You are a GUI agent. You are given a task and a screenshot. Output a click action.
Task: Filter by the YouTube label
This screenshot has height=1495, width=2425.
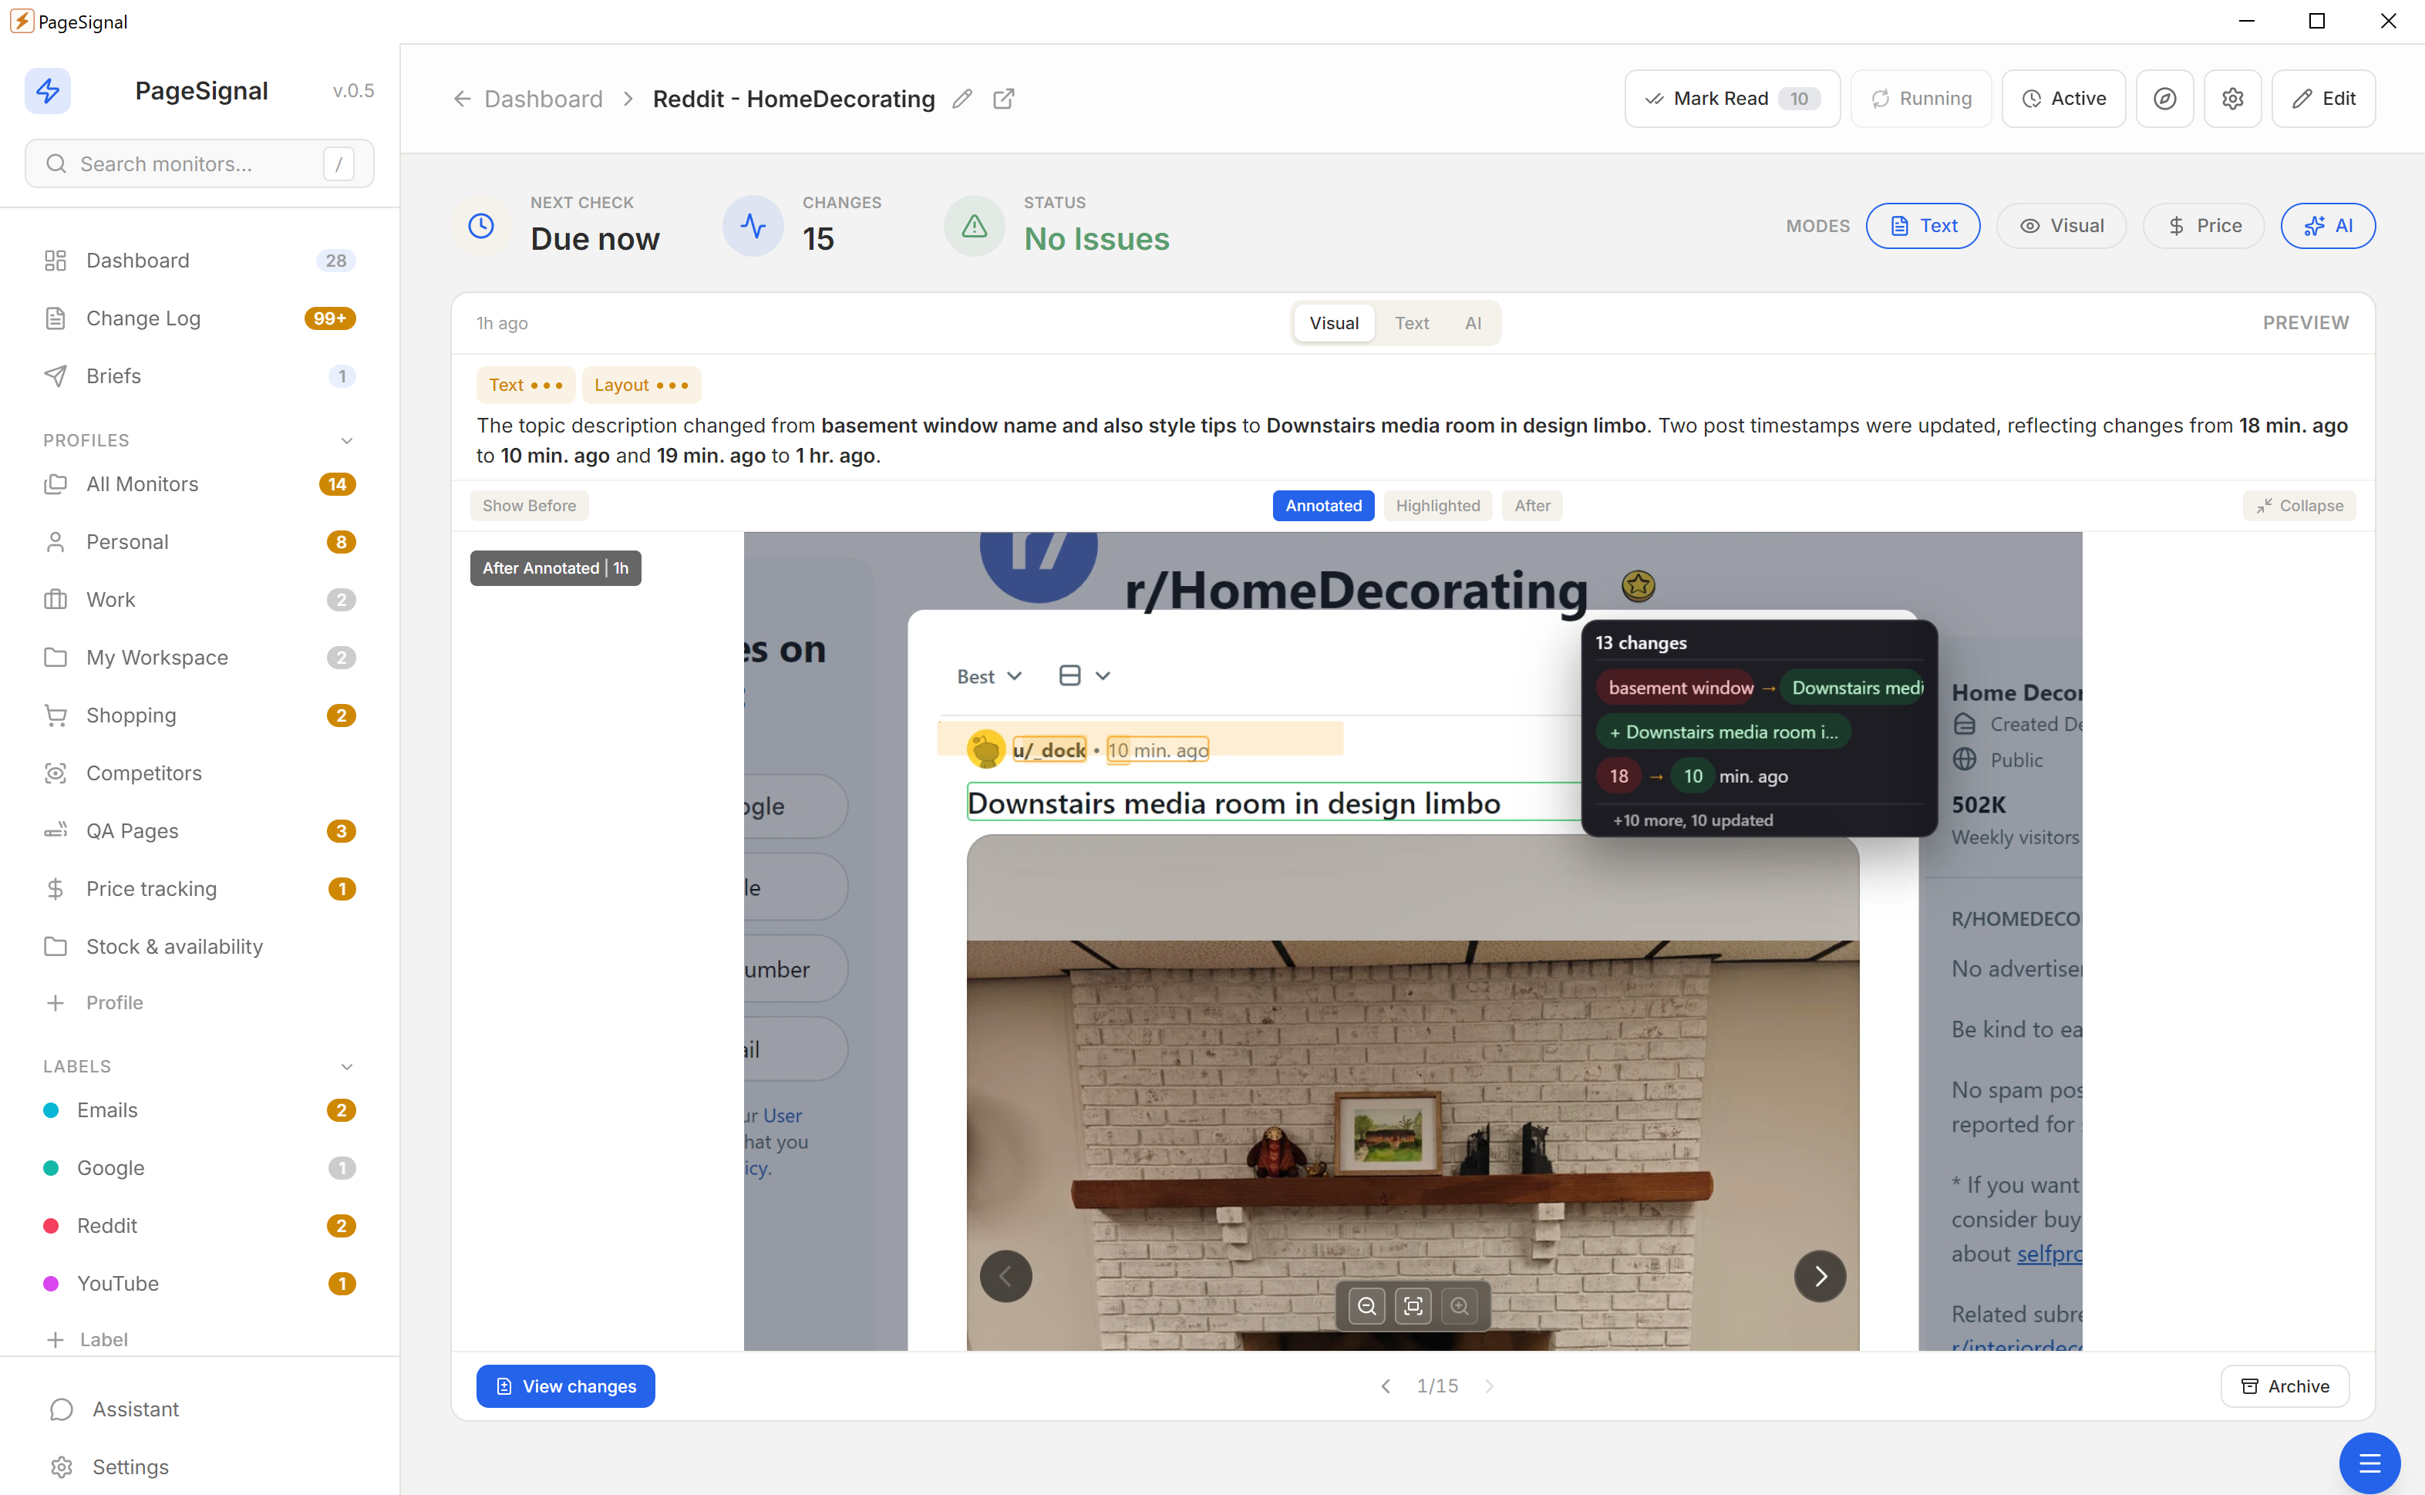pyautogui.click(x=200, y=1285)
